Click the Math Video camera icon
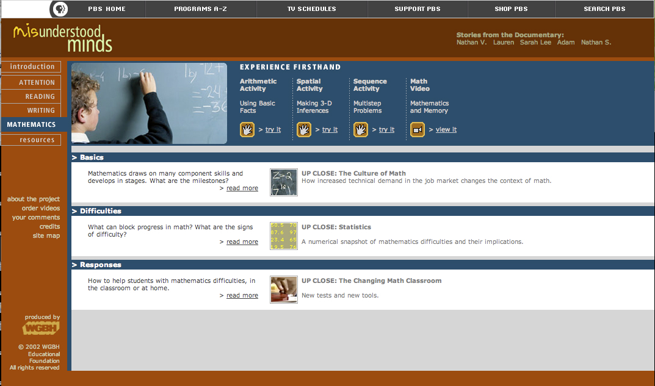This screenshot has width=655, height=386. (x=418, y=129)
